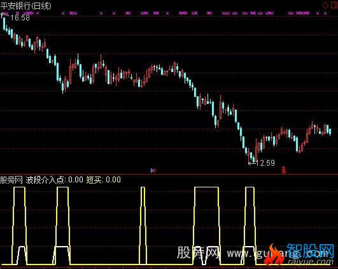Click the red split-pane rectangle icon at top right

click(334, 5)
